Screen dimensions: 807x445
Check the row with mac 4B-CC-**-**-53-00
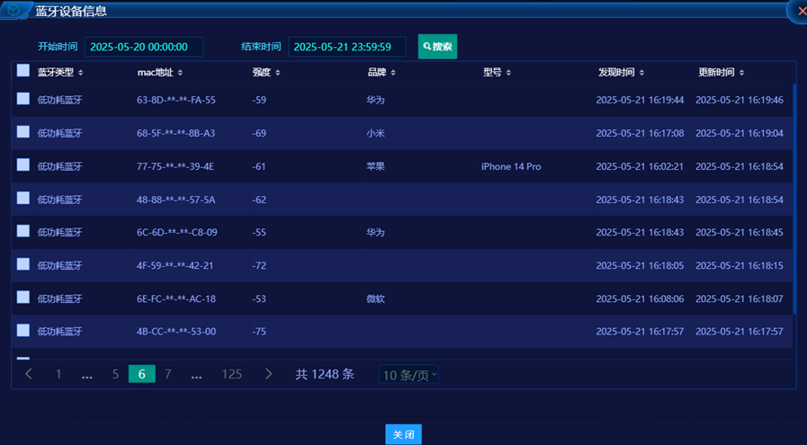click(x=23, y=330)
